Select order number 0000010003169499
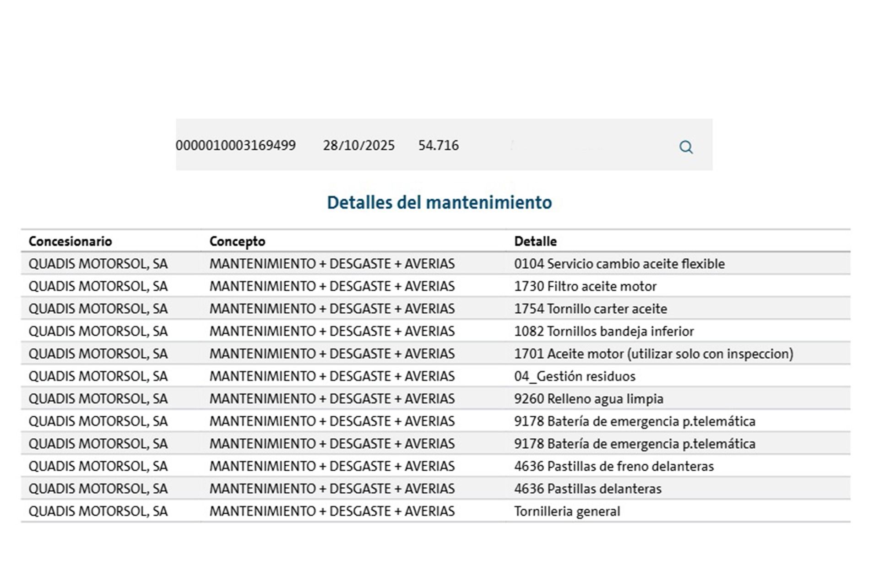879x577 pixels. click(236, 146)
